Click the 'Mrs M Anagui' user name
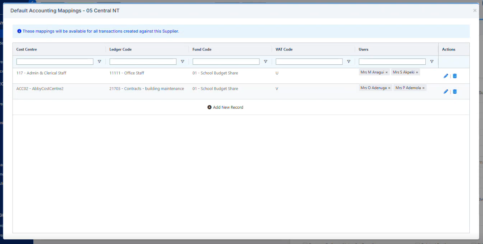Viewport: 483px width, 244px height. point(372,72)
